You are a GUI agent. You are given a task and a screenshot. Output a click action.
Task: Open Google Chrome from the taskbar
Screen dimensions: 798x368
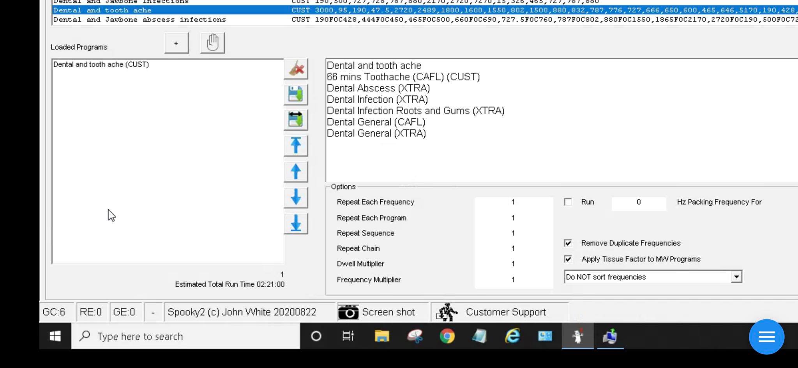point(447,336)
